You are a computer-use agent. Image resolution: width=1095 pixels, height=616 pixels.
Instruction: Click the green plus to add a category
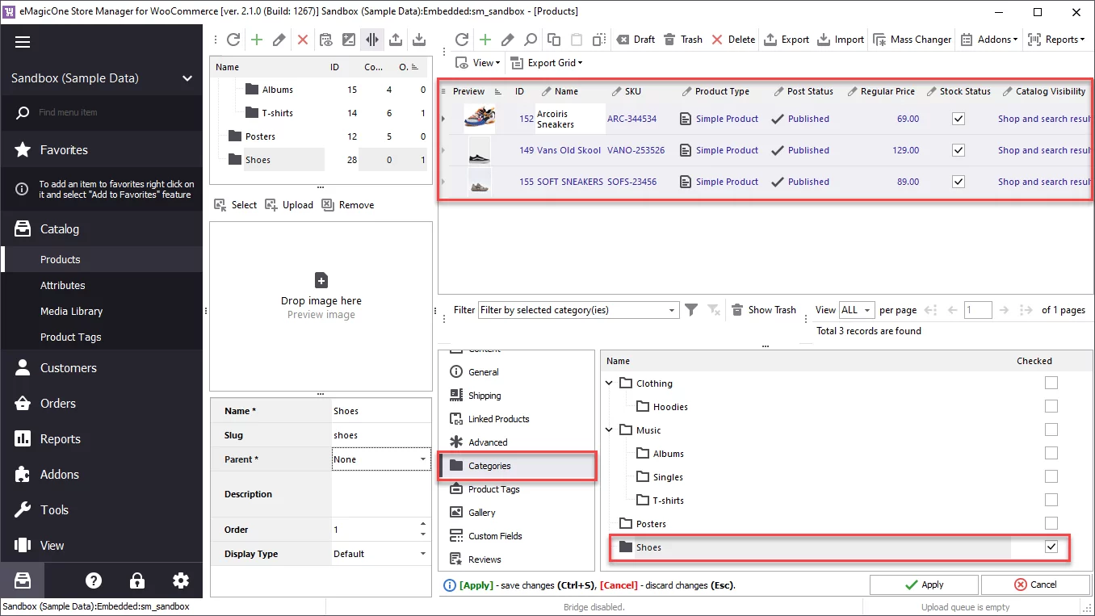[x=257, y=39]
